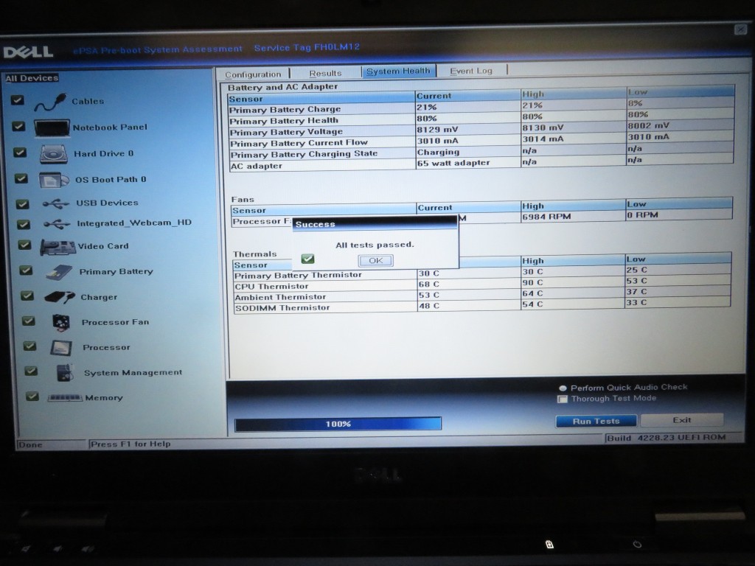Toggle the Integrated_Webcam_HD checkbox
The image size is (755, 566).
point(23,224)
